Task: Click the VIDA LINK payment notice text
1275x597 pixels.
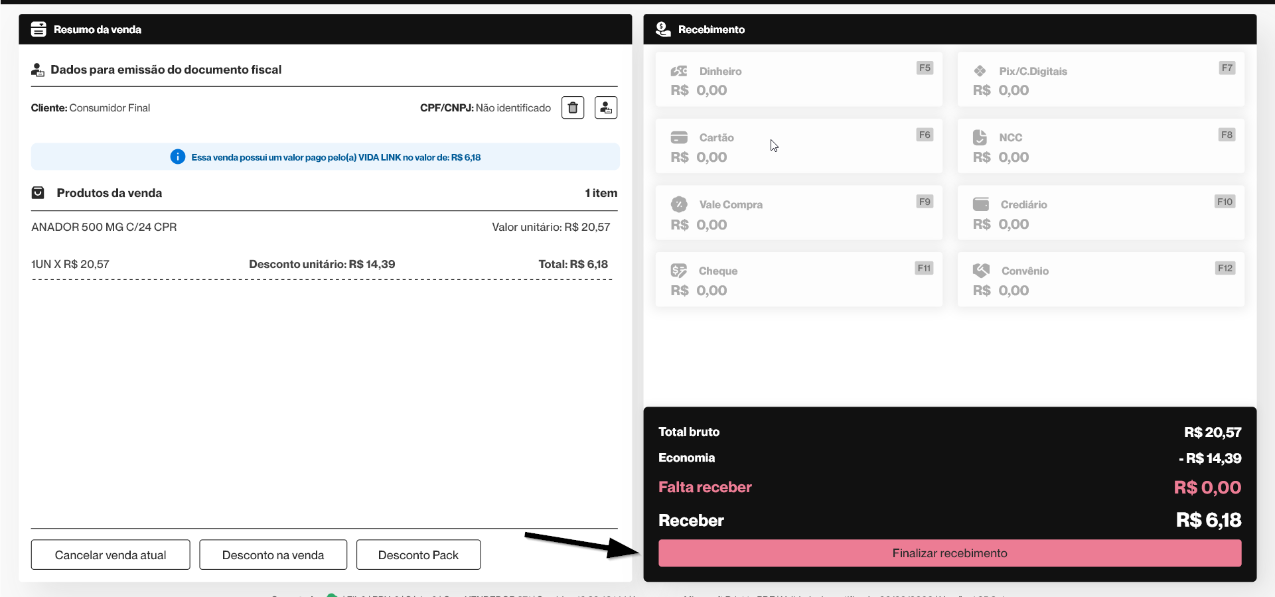Action: tap(336, 157)
